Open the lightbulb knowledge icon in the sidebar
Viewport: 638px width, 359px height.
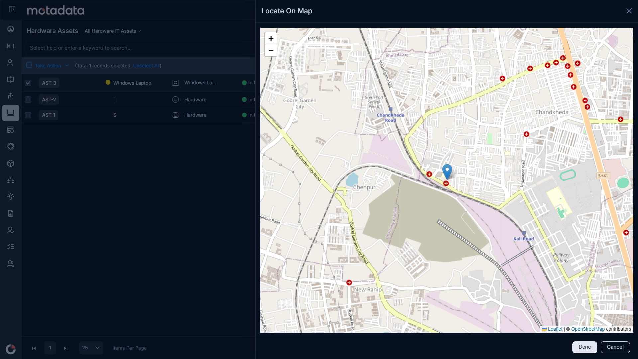(11, 196)
